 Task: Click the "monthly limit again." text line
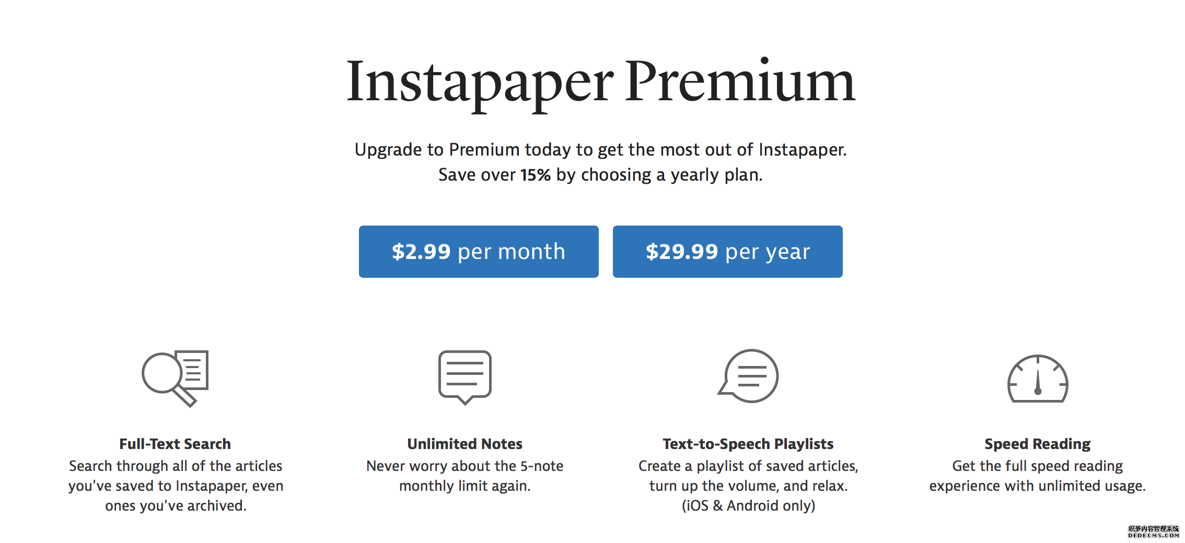click(x=464, y=486)
